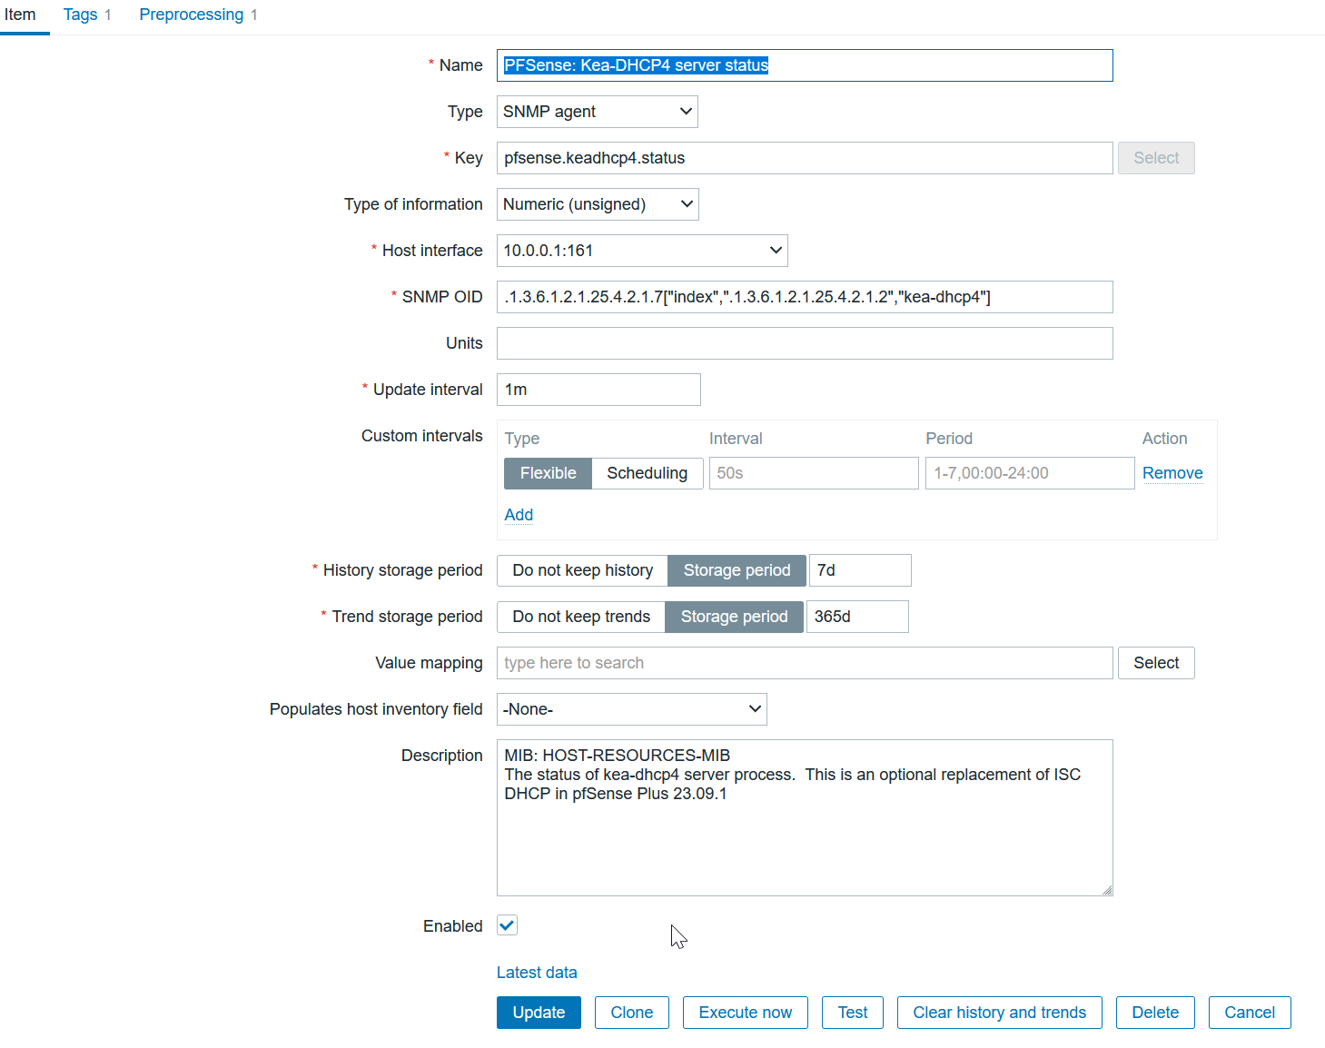Open the Host interface dropdown

[x=641, y=251]
